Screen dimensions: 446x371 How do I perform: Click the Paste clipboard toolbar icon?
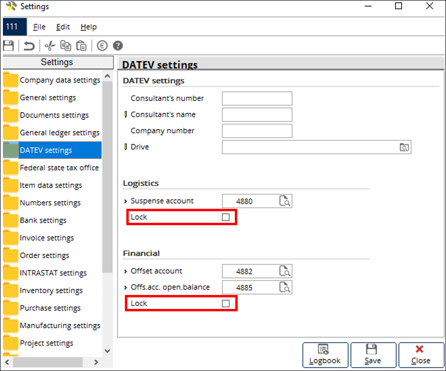point(81,45)
